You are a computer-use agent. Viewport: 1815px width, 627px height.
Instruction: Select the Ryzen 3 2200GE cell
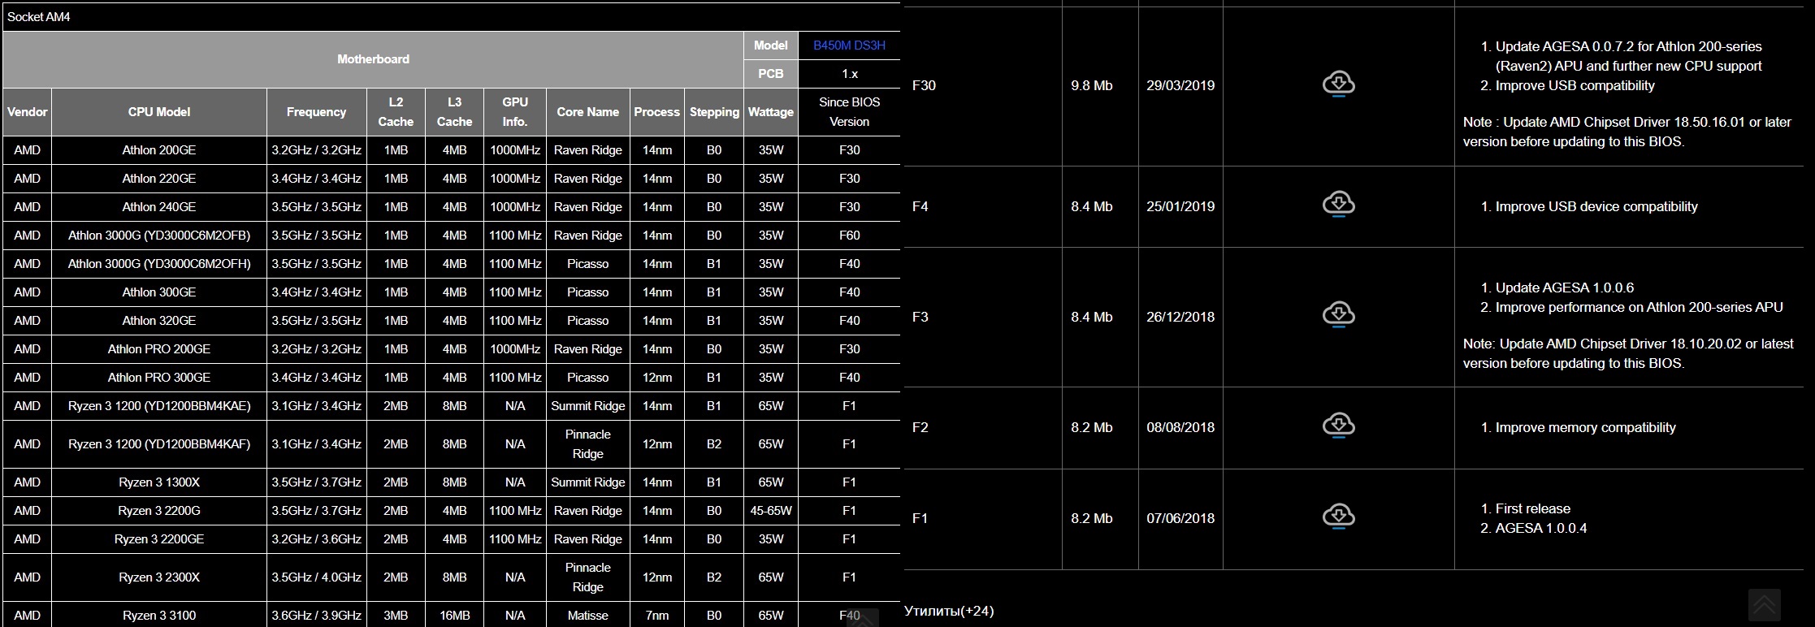(x=159, y=539)
